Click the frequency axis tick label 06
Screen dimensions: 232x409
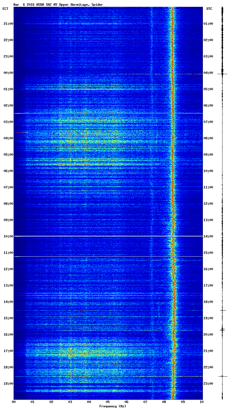point(127,402)
